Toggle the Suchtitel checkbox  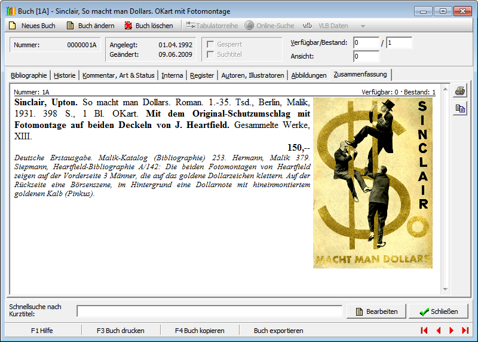pos(210,55)
